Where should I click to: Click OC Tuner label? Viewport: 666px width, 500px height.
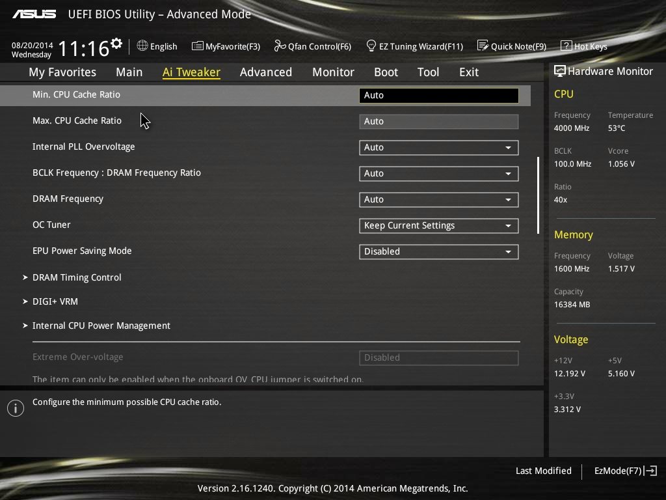(x=51, y=225)
